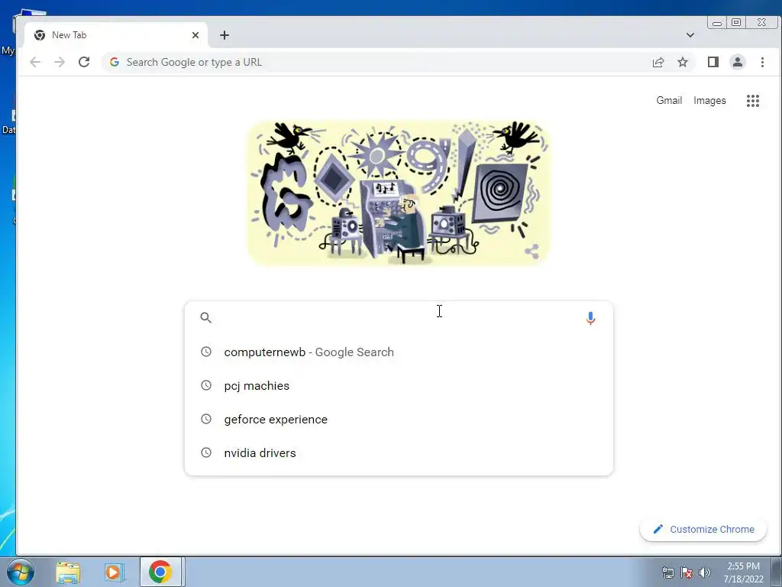Open the profile avatar icon

click(x=737, y=62)
